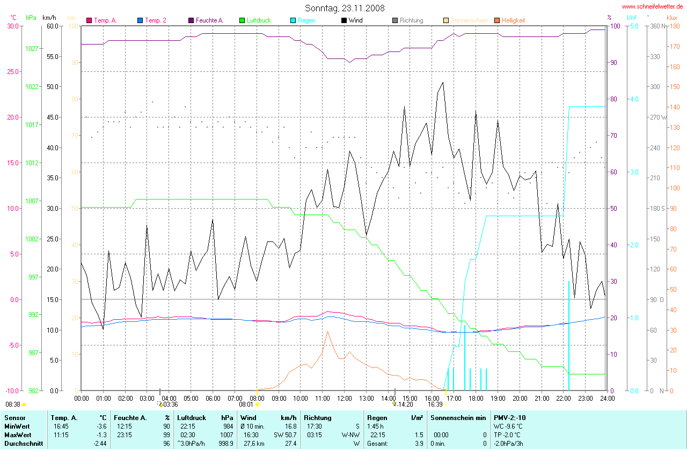
Task: Click the pink Temp. A. legend swatch
Action: click(89, 20)
